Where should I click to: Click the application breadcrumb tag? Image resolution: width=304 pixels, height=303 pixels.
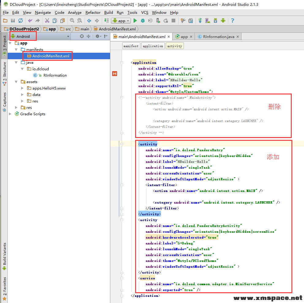point(153,46)
